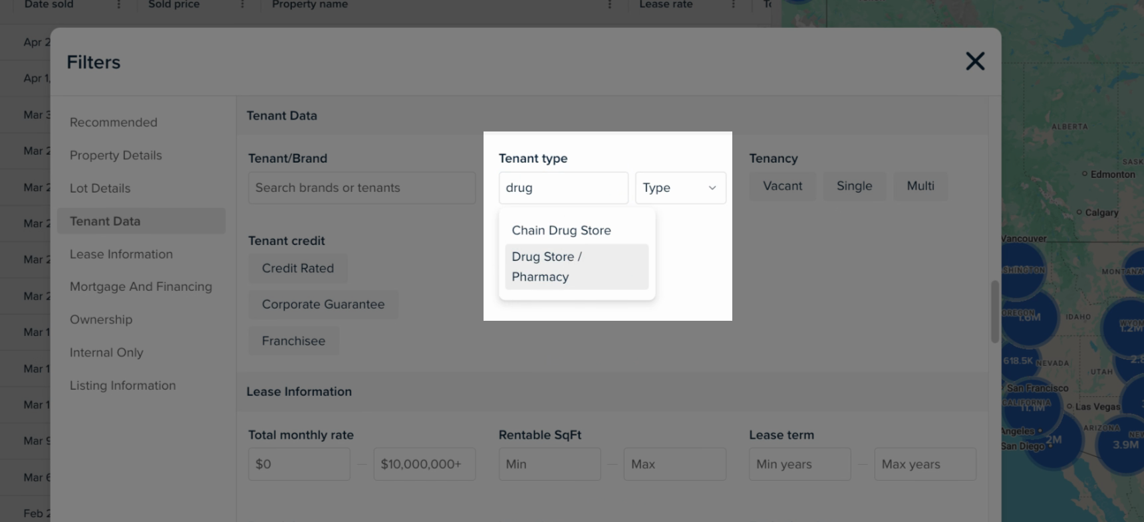Image resolution: width=1144 pixels, height=522 pixels.
Task: Choose Drug Store / Pharmacy option
Action: point(576,266)
